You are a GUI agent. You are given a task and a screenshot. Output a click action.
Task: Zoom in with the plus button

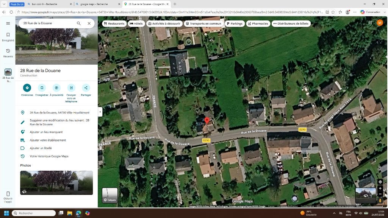click(x=380, y=188)
